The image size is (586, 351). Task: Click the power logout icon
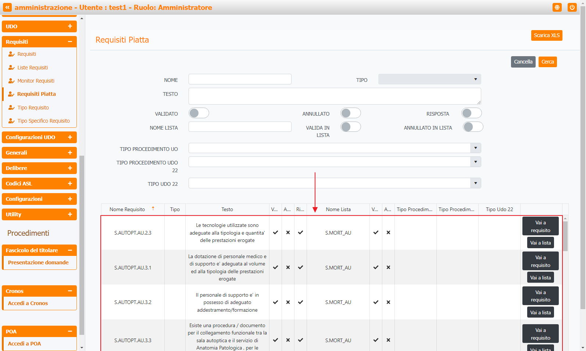click(572, 7)
